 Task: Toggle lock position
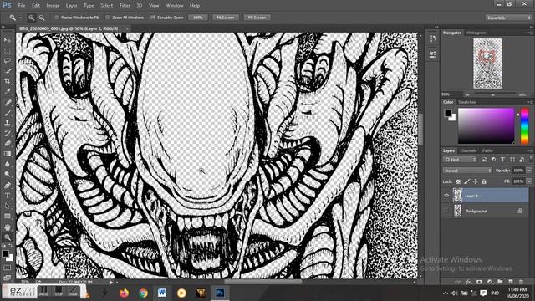476,181
